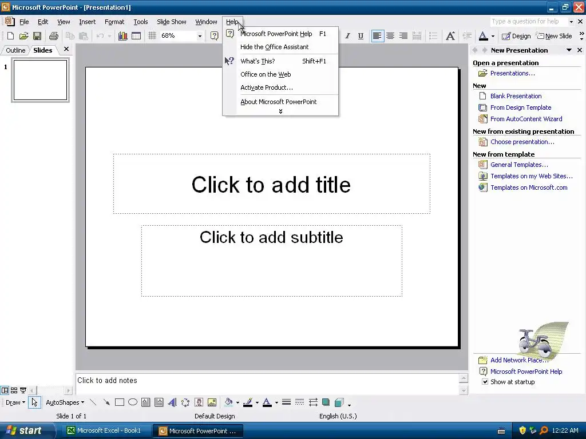Image resolution: width=586 pixels, height=439 pixels.
Task: Click the Shadow Style icon
Action: point(326,402)
